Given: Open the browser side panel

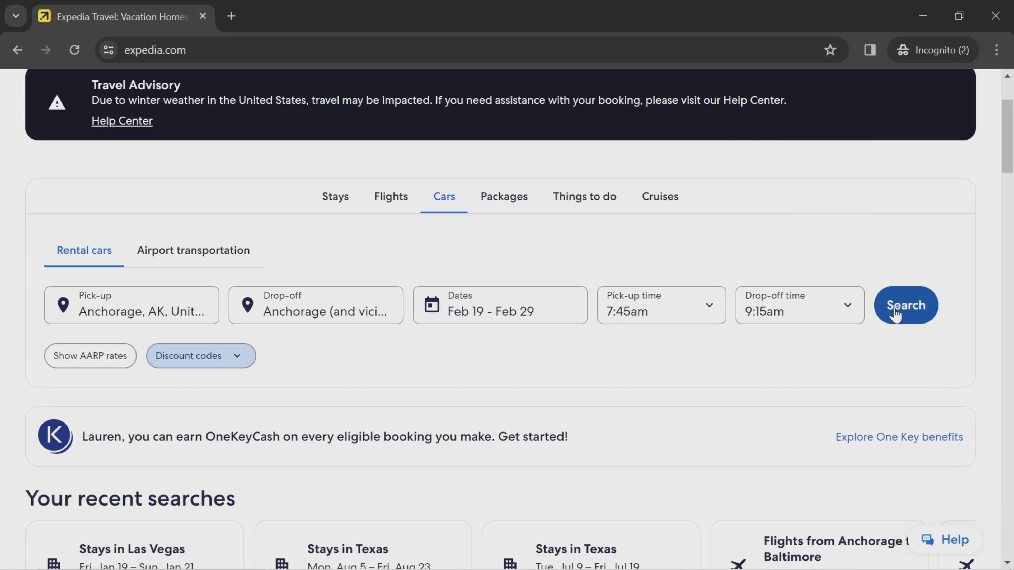Looking at the screenshot, I should point(870,50).
